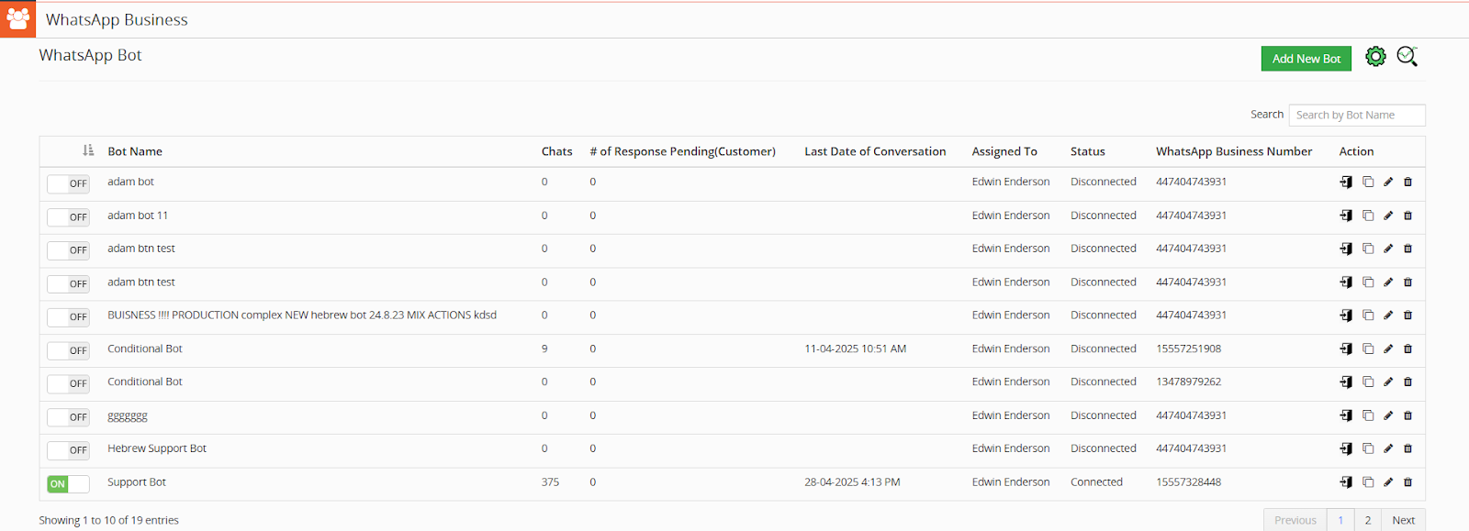This screenshot has width=1469, height=531.
Task: Toggle the ggggggg bot switch
Action: tap(69, 417)
